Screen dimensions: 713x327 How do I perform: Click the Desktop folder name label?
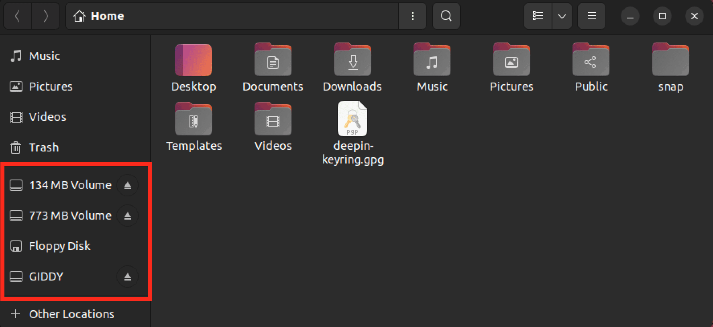[x=194, y=87]
